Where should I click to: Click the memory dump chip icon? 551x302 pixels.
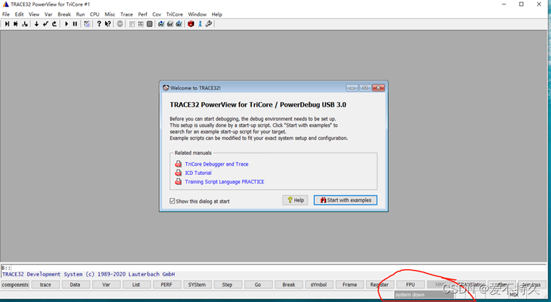[x=150, y=24]
